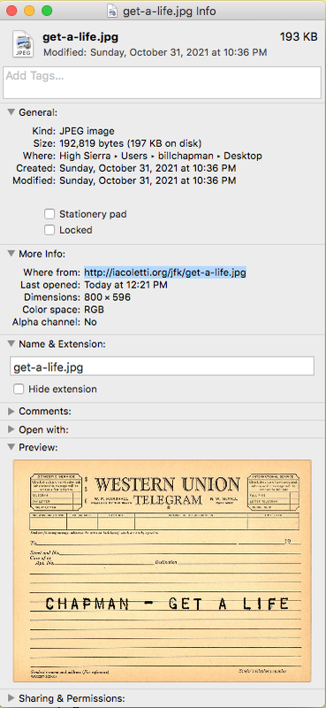Click the document proxy icon in title bar
The height and width of the screenshot is (708, 326).
tap(111, 11)
